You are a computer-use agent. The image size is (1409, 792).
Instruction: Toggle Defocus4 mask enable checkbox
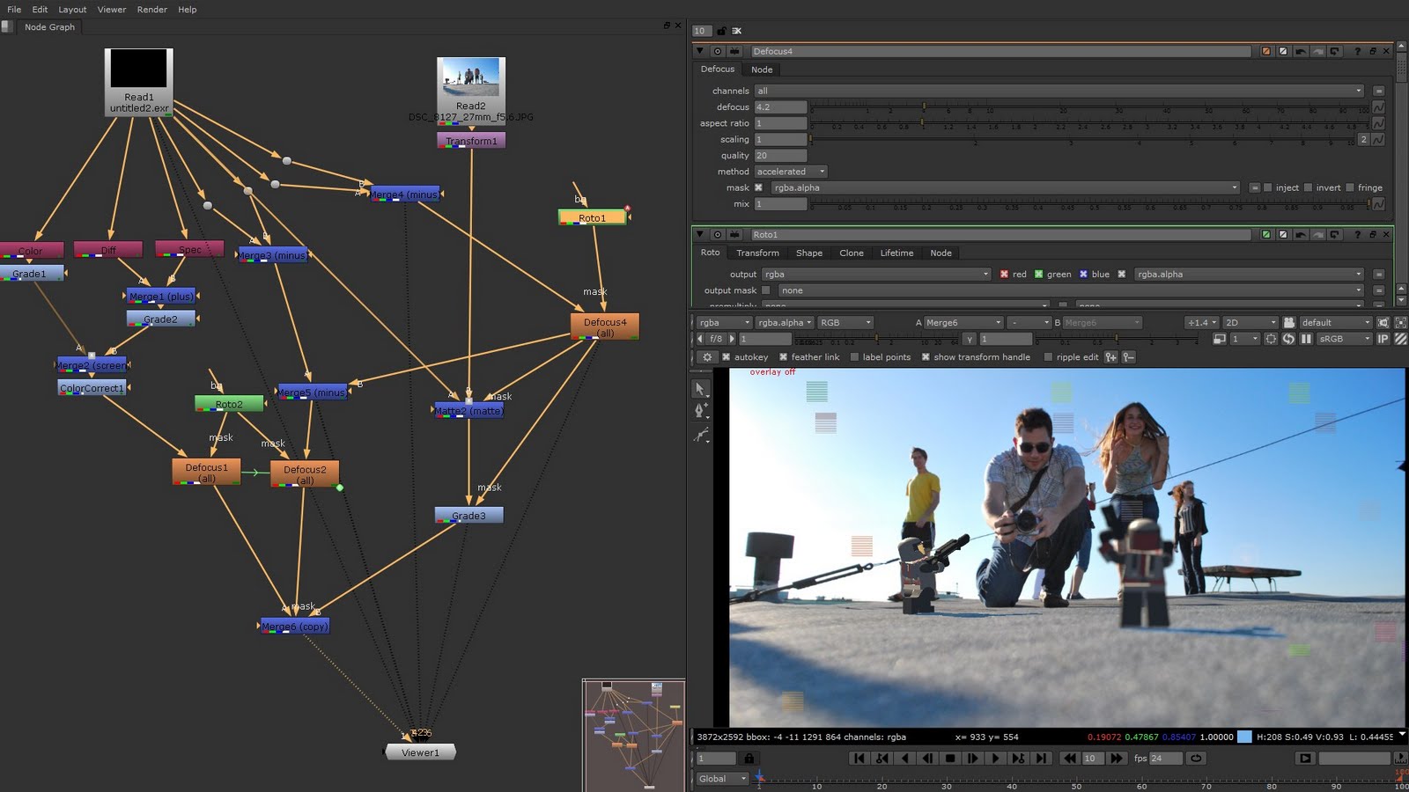(758, 187)
